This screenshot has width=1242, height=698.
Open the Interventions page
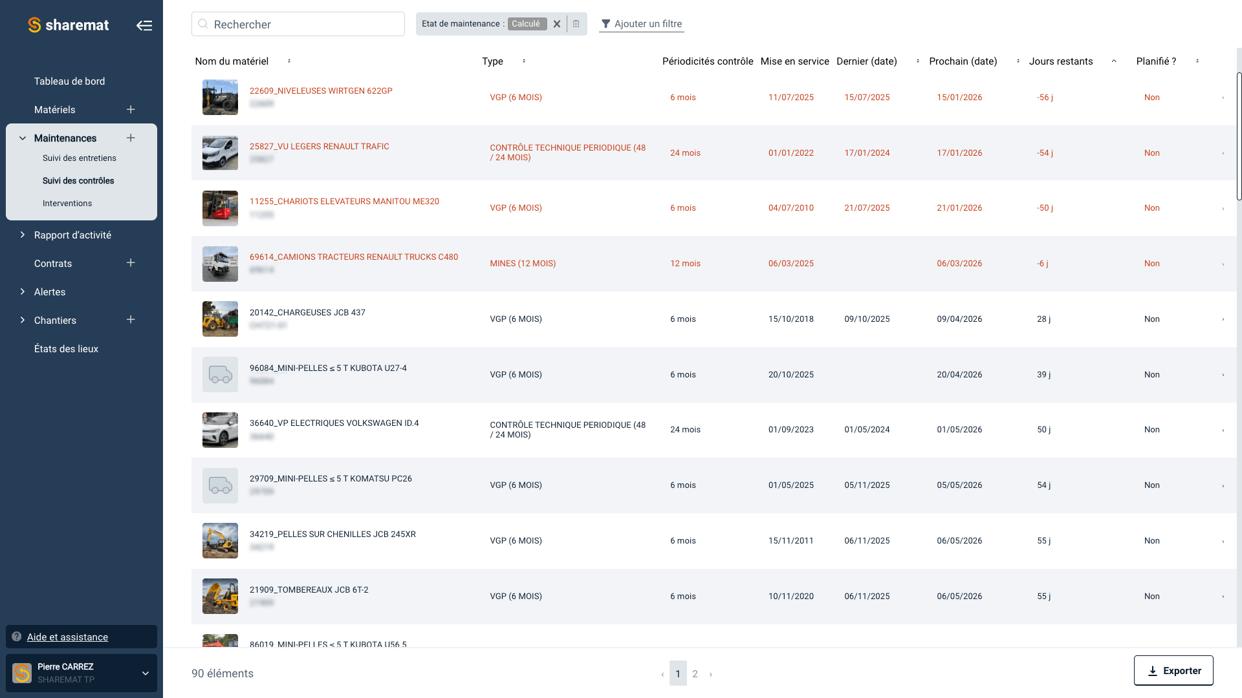[x=67, y=203]
